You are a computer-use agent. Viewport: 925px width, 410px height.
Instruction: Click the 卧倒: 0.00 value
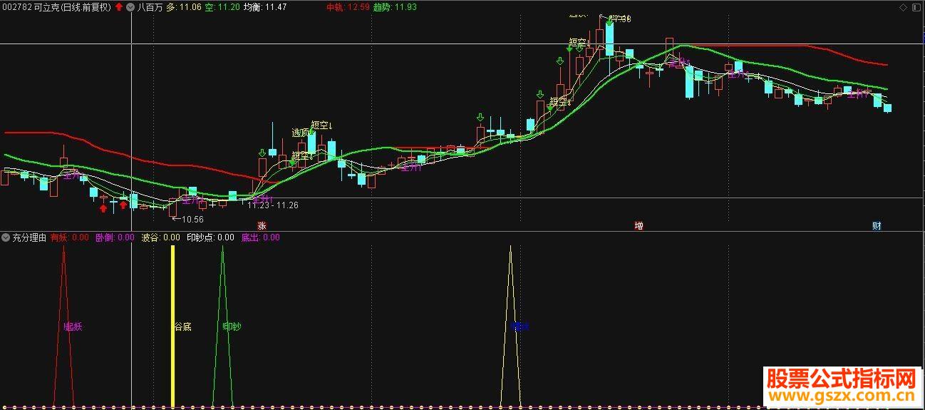coord(115,238)
